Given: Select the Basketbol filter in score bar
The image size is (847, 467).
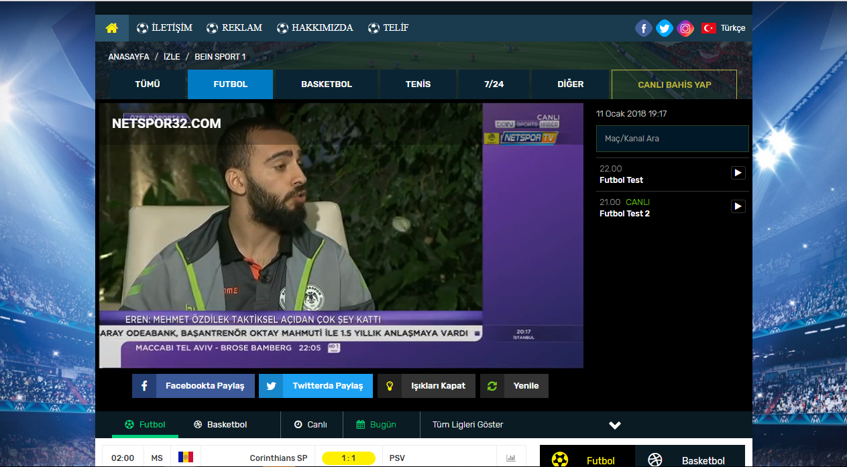Looking at the screenshot, I should pyautogui.click(x=220, y=425).
